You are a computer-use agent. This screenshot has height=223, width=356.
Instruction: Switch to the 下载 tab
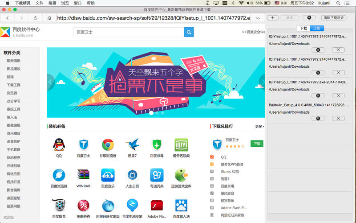(x=303, y=28)
